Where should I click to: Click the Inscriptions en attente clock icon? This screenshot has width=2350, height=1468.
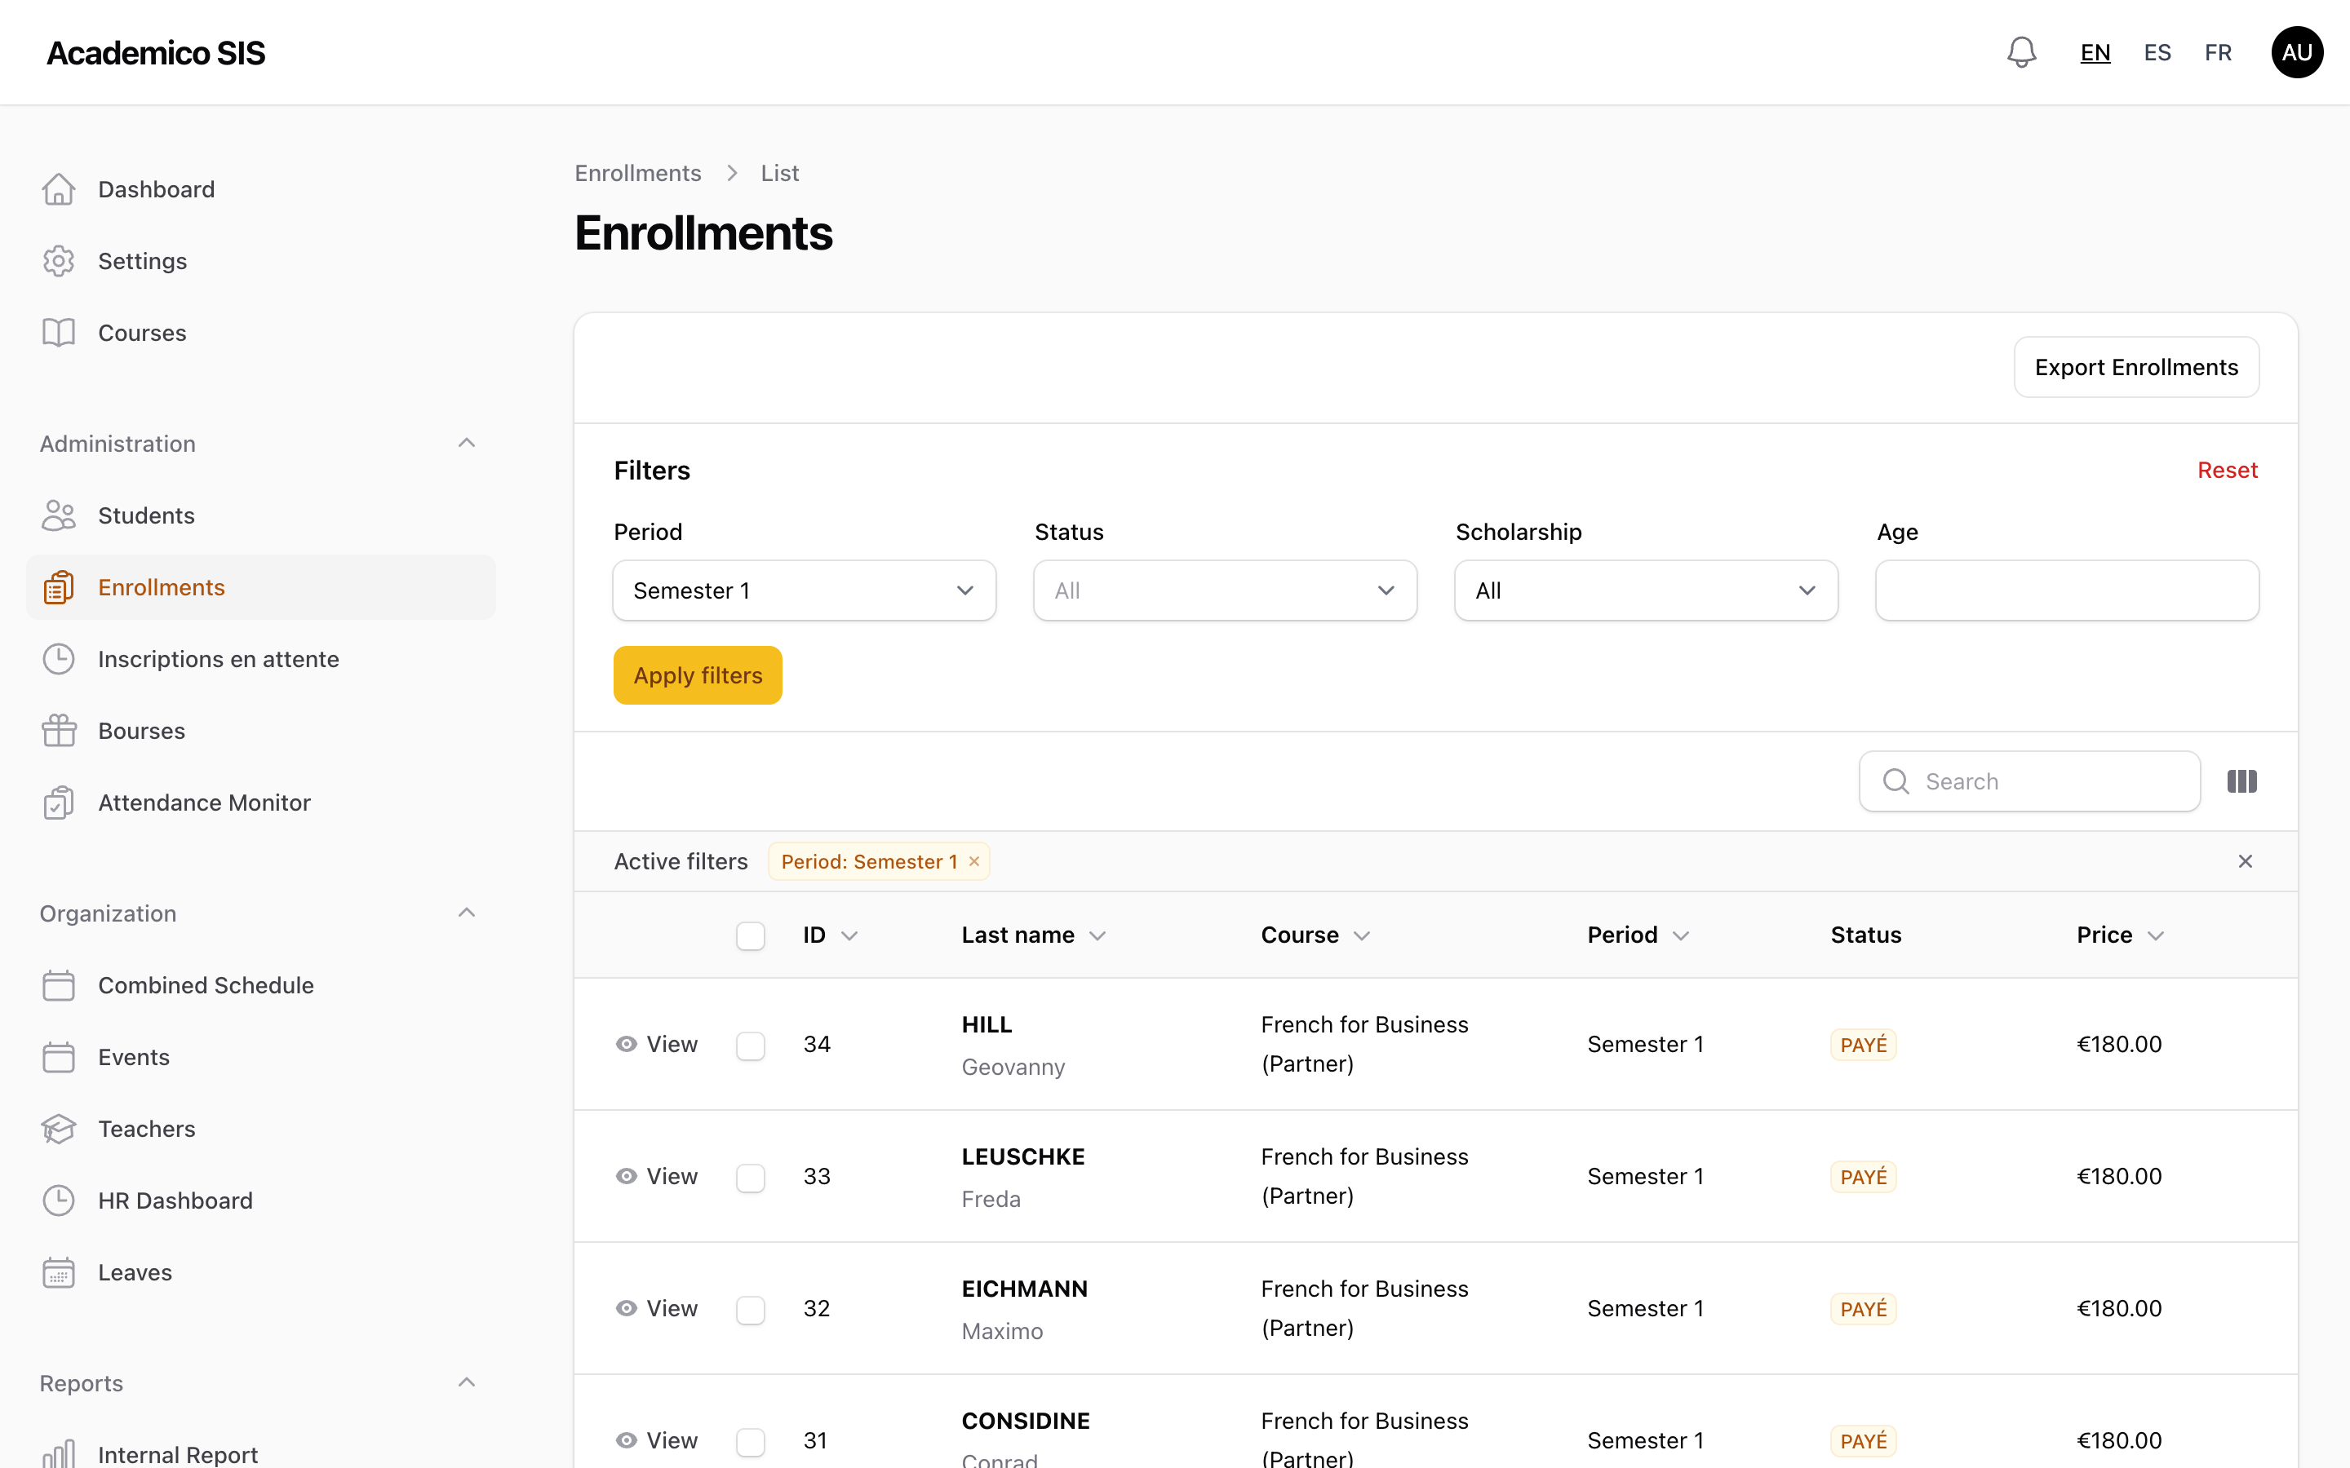pos(60,658)
